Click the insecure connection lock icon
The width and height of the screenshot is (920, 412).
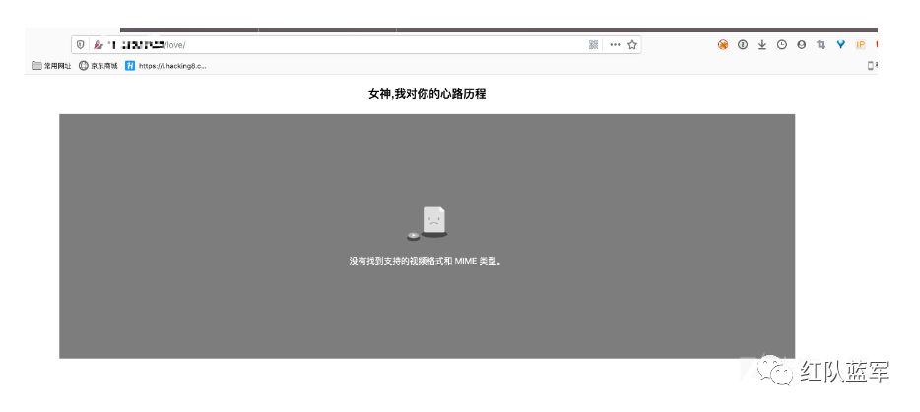click(98, 44)
